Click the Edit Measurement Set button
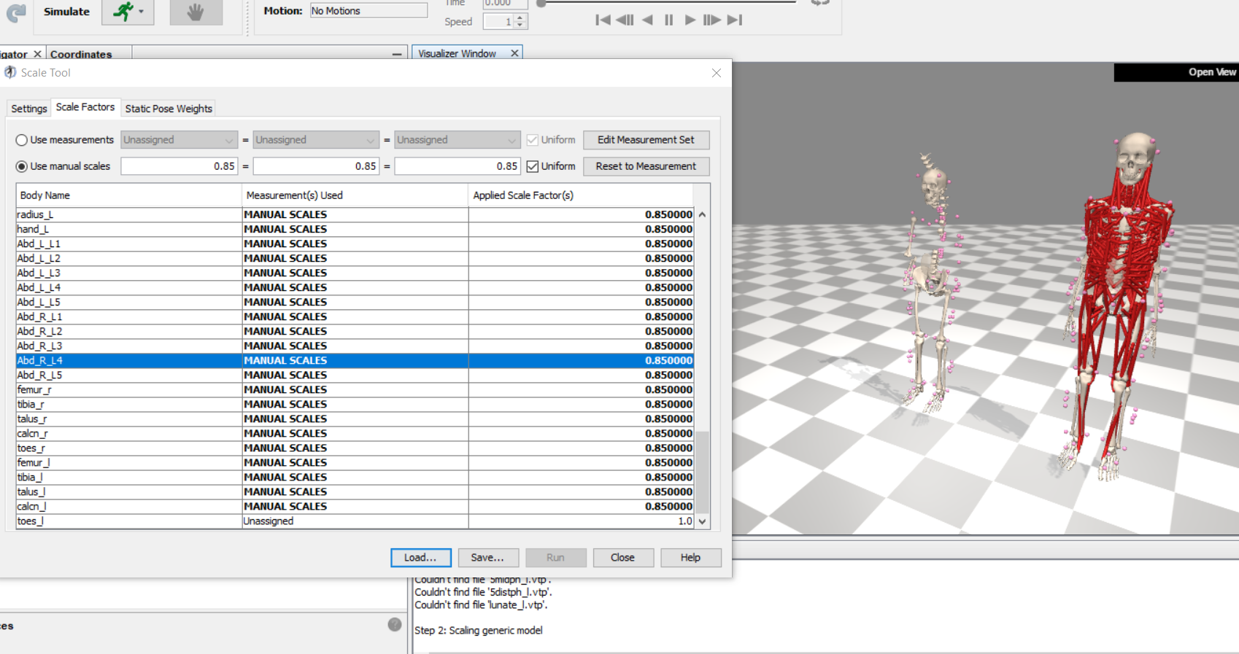Image resolution: width=1239 pixels, height=654 pixels. [646, 140]
